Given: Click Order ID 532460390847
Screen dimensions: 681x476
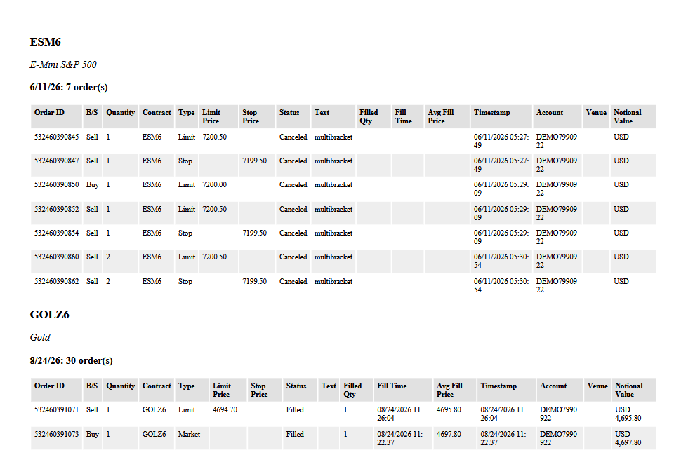Looking at the screenshot, I should [56, 161].
